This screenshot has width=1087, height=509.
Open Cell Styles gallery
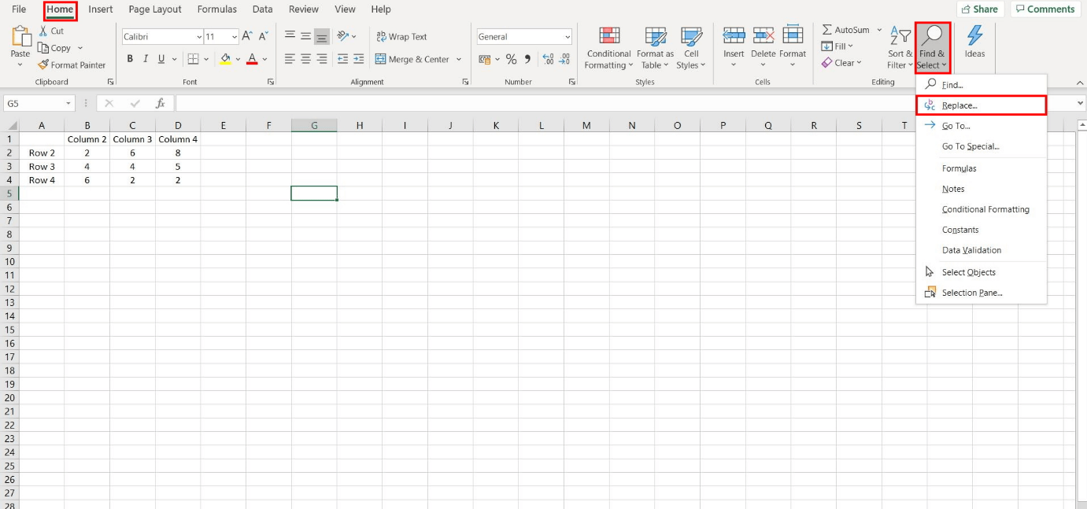691,48
